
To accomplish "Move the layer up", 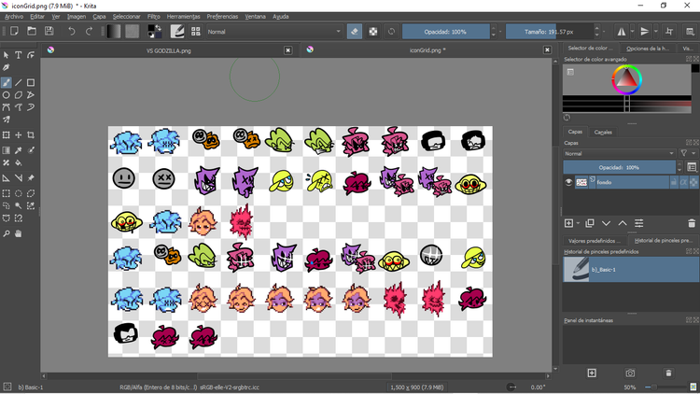I will [623, 223].
